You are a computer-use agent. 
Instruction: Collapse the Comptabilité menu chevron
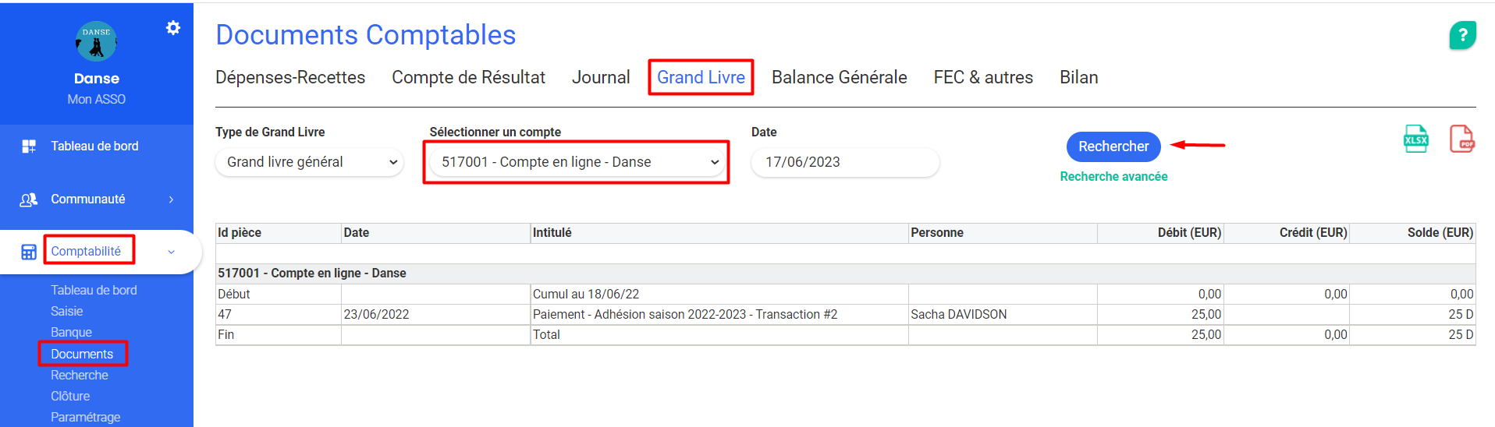(x=172, y=252)
